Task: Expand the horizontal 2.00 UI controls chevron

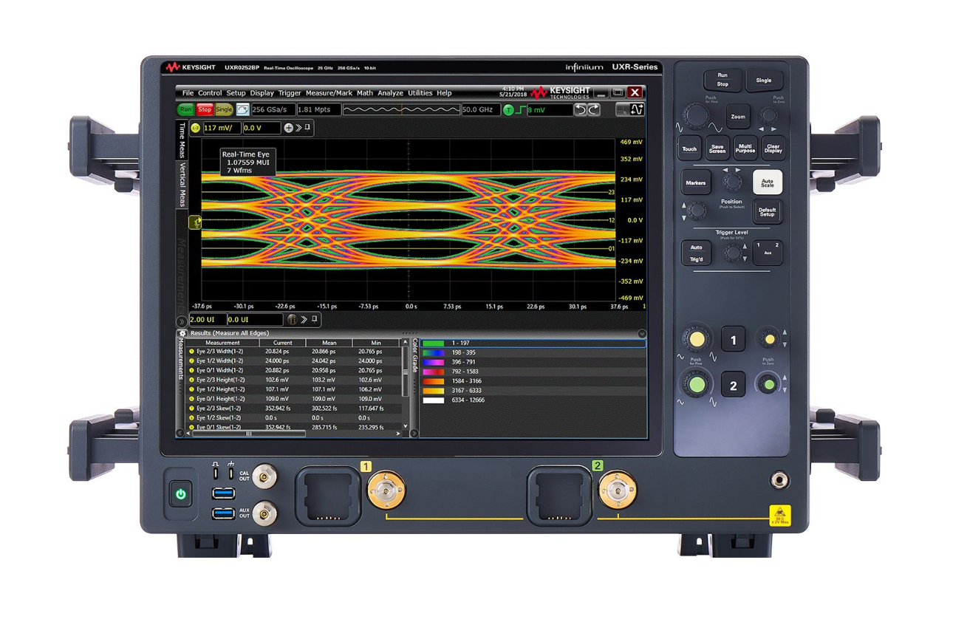Action: (x=304, y=319)
